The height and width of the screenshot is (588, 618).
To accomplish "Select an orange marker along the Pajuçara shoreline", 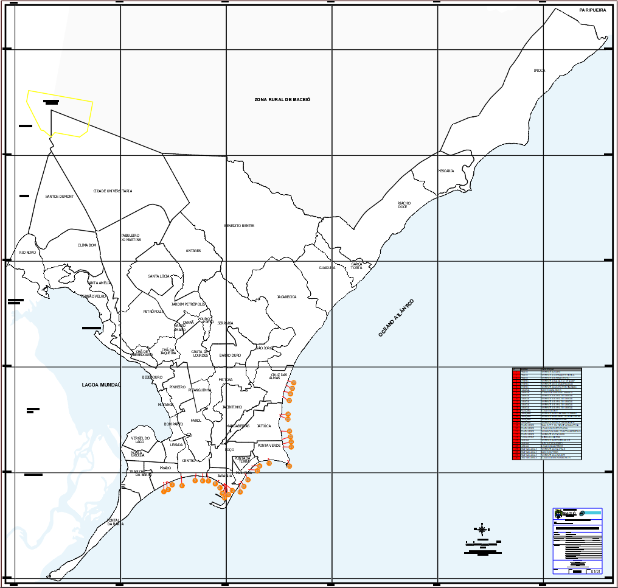I will click(x=248, y=480).
